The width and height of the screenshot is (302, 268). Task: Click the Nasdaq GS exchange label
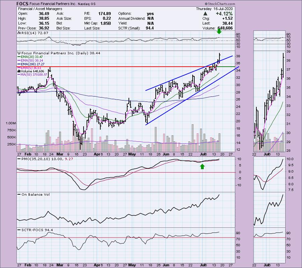point(87,4)
